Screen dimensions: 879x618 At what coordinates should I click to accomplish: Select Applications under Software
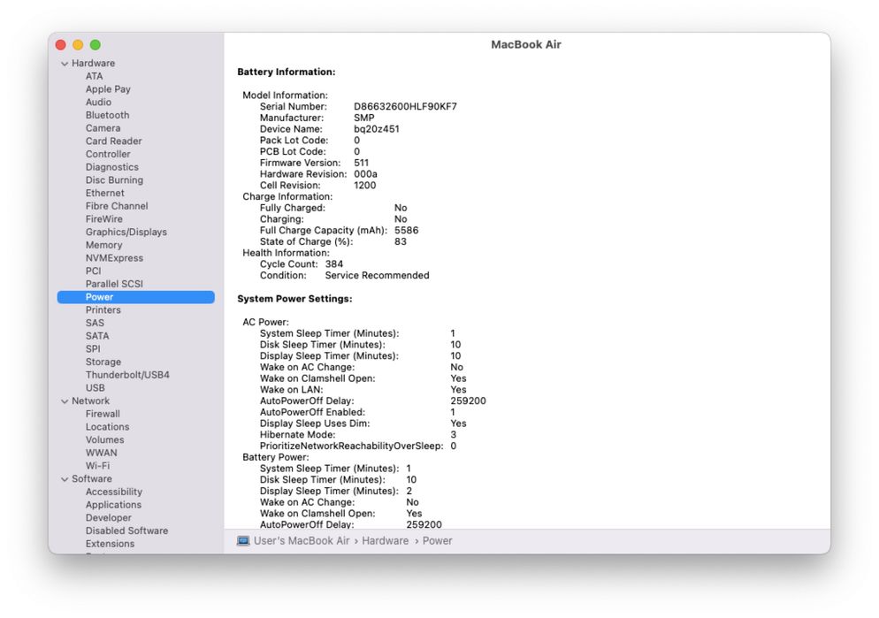[113, 505]
